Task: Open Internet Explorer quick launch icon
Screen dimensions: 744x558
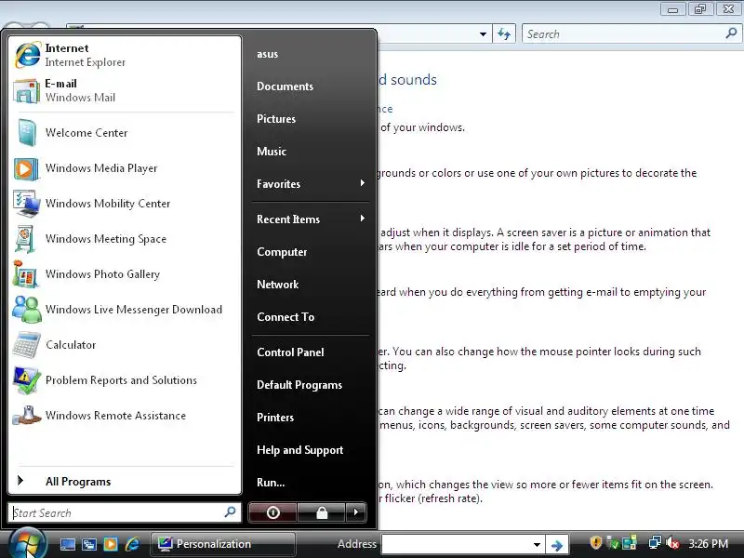Action: pyautogui.click(x=132, y=544)
